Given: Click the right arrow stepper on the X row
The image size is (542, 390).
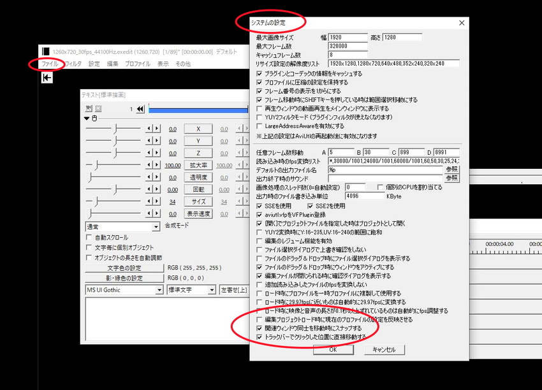Looking at the screenshot, I should (157, 129).
